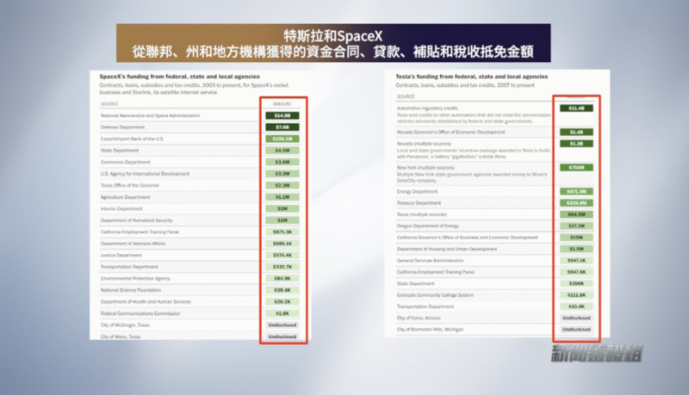Click the SOURCE column header in the SpaceX table
The height and width of the screenshot is (395, 689).
click(x=109, y=104)
